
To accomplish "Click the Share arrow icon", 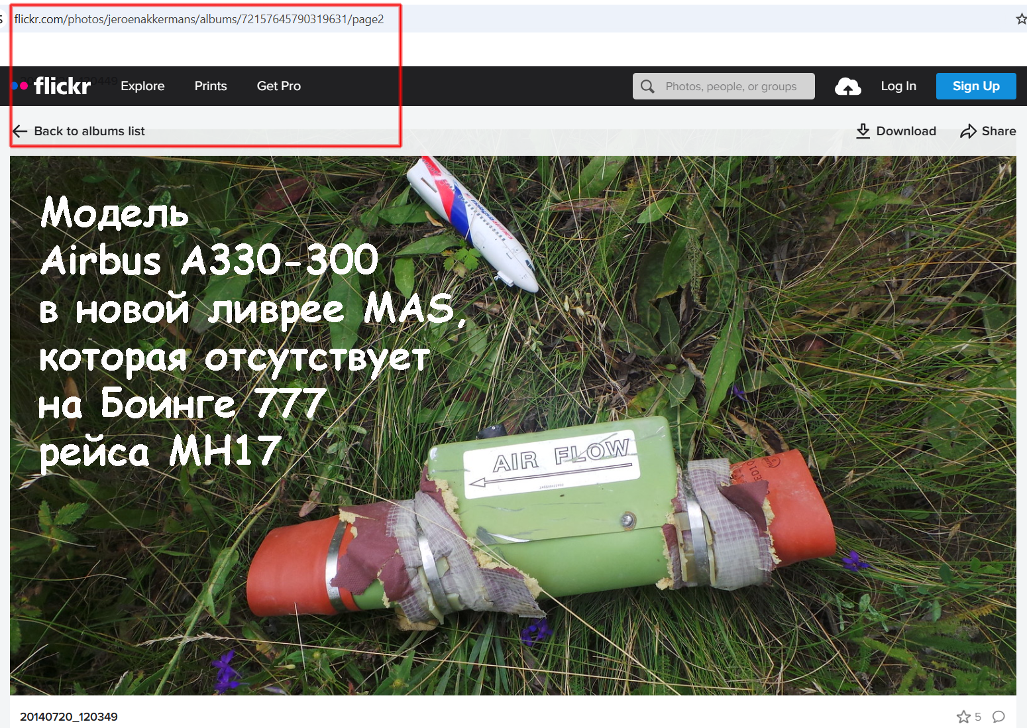I will pos(968,131).
